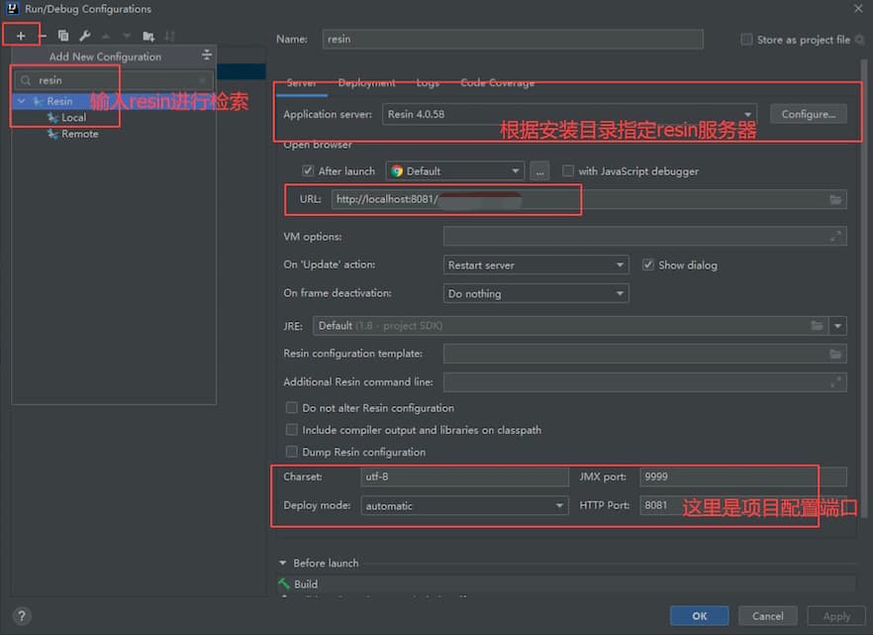Click the Add New Configuration plus icon

click(20, 36)
